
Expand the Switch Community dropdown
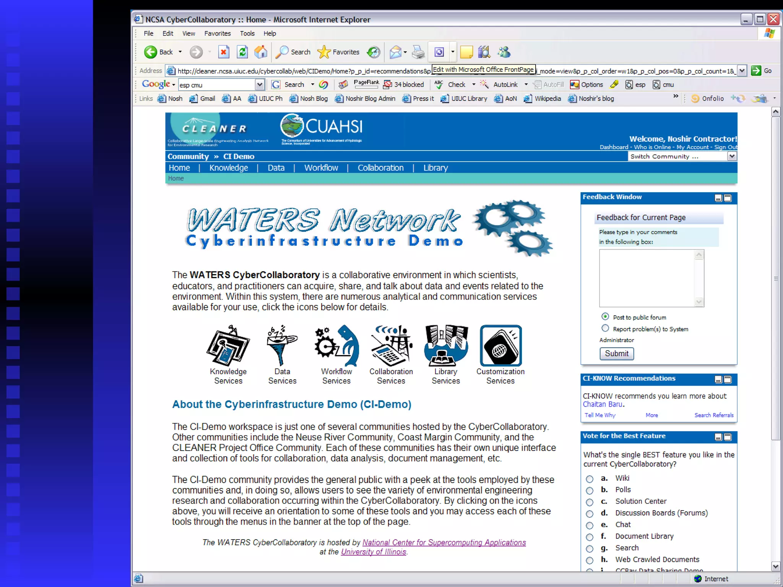tap(732, 156)
